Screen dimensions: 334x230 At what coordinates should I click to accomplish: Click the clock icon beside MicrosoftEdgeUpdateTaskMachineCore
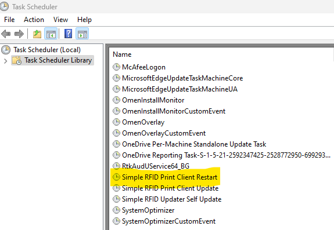[116, 78]
